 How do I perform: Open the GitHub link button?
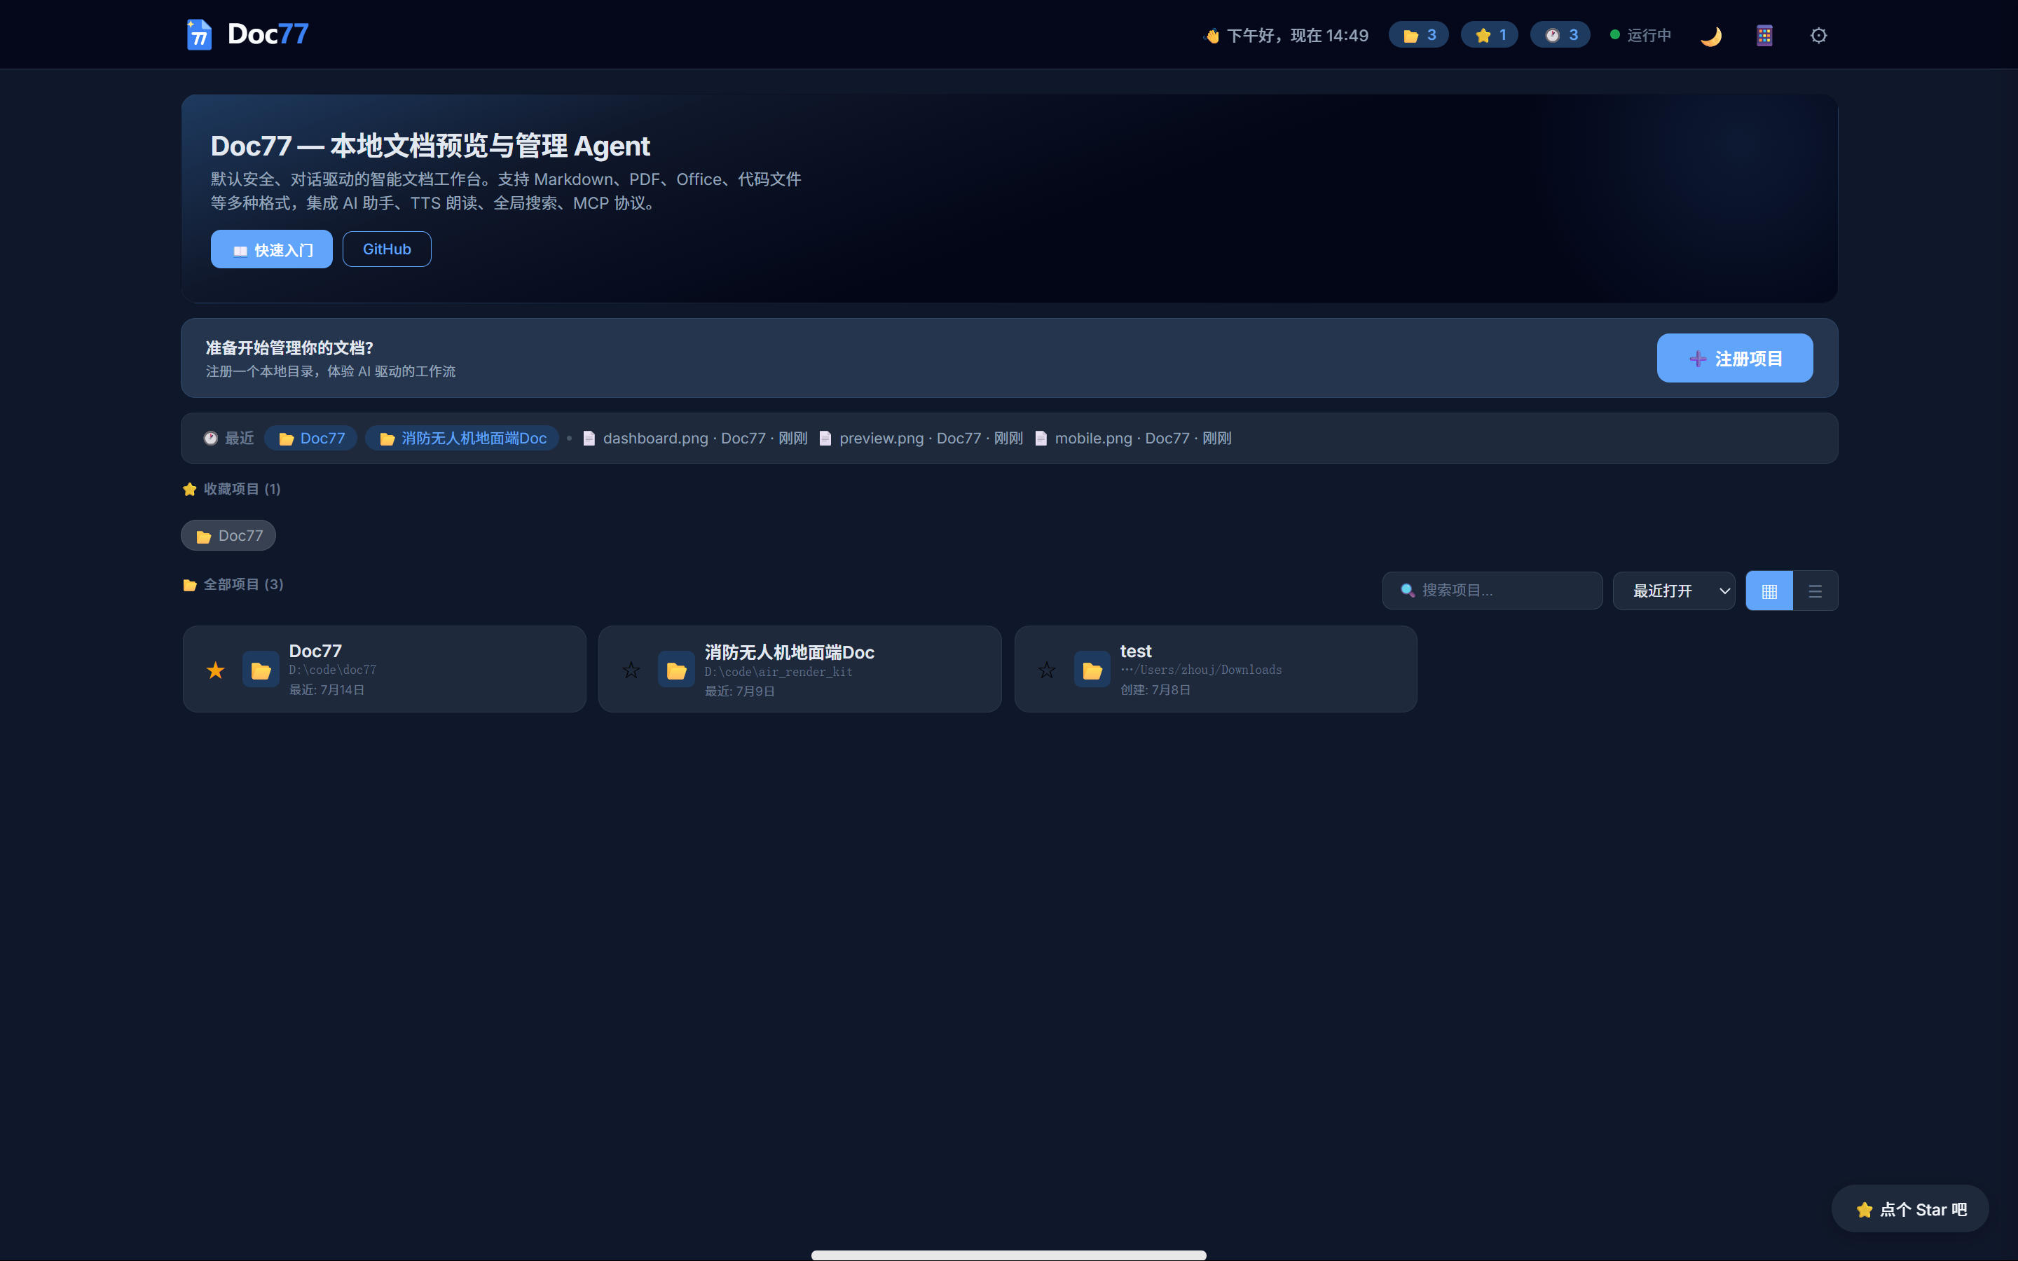point(387,249)
